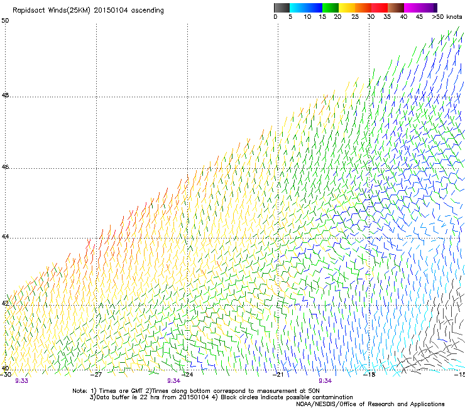Click the 'NOAA/NESDIS/Office of Research and Applications' credit

[x=370, y=404]
